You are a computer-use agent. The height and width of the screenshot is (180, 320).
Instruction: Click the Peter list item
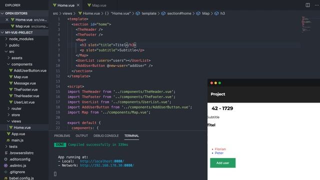(x=219, y=153)
